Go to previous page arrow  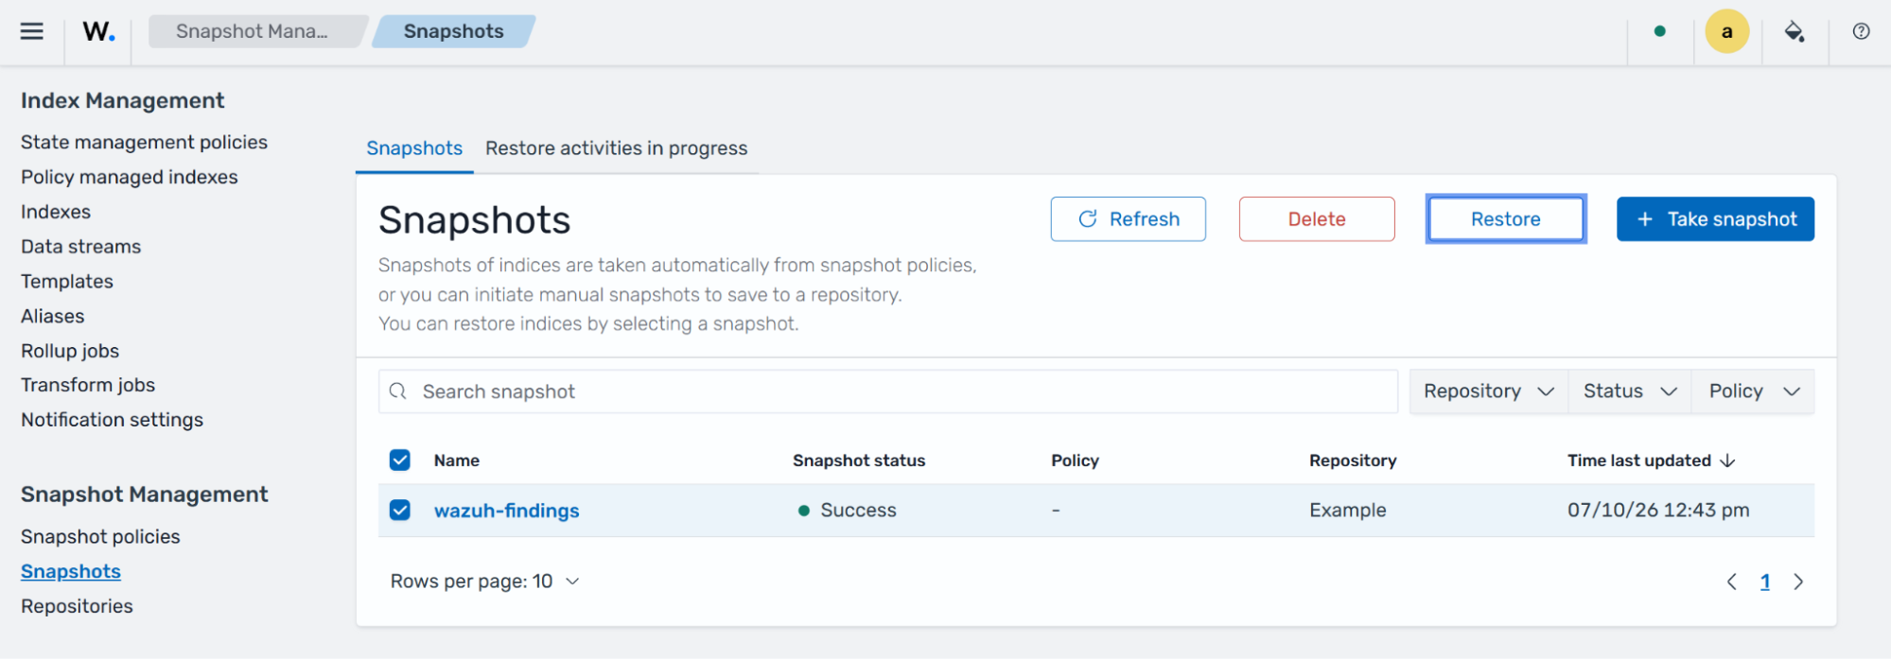pos(1731,581)
